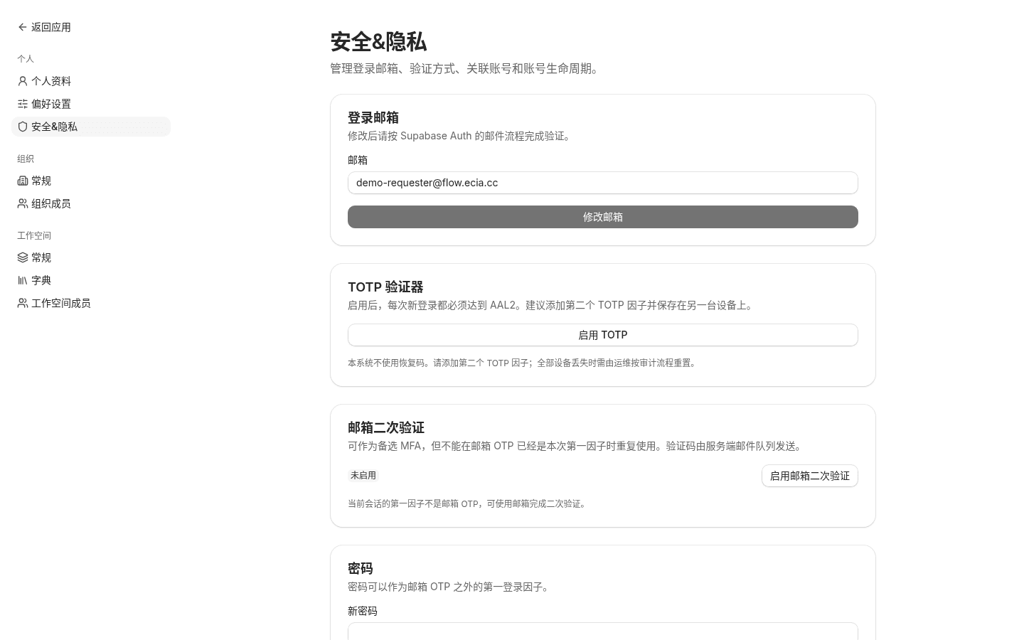Click the 安全&隐私 page title
1024x640 pixels.
point(378,41)
